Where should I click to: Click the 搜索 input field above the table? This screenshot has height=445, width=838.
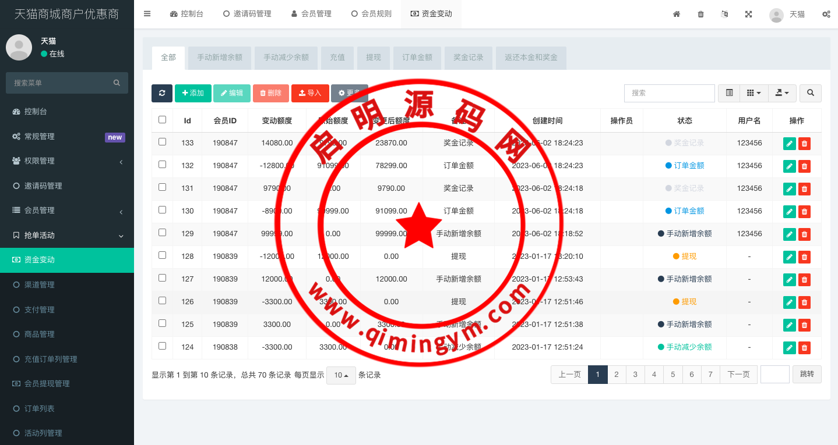(669, 93)
